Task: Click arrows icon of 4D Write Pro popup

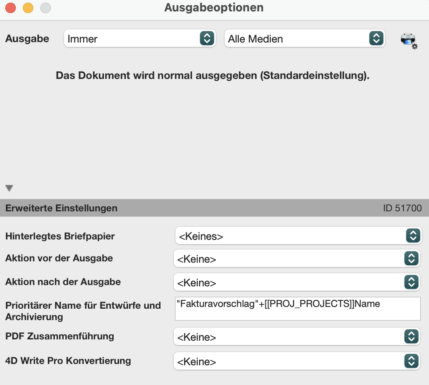Action: pyautogui.click(x=411, y=361)
